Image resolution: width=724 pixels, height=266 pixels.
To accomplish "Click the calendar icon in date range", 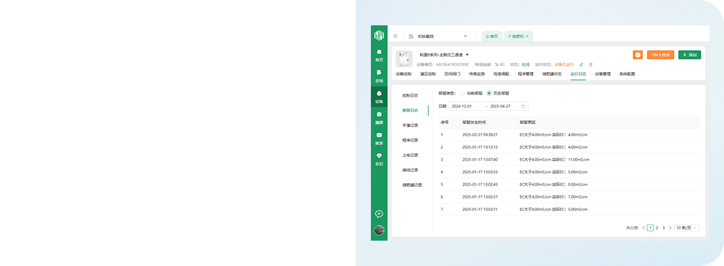I will pyautogui.click(x=523, y=106).
